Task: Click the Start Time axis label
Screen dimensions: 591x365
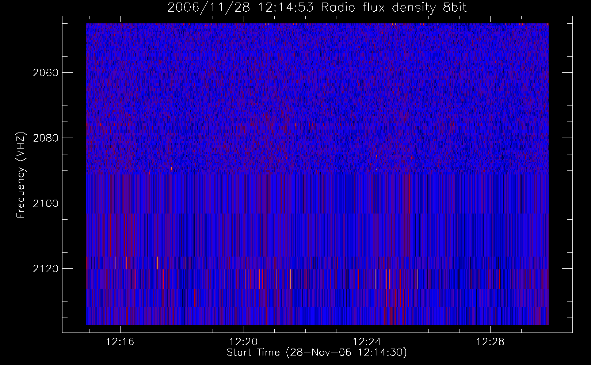Action: pos(317,353)
